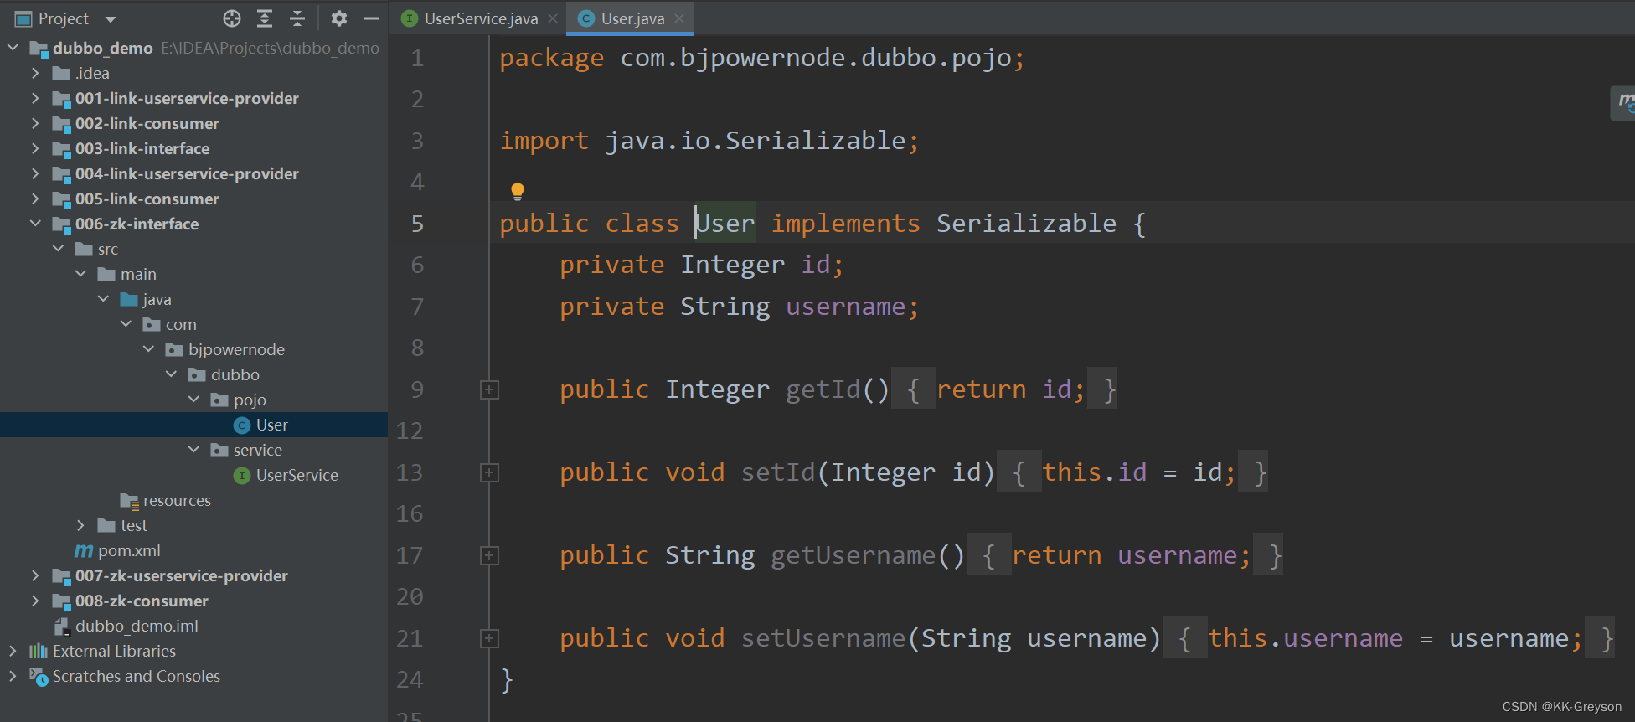Close the UserService.java tab

553,18
